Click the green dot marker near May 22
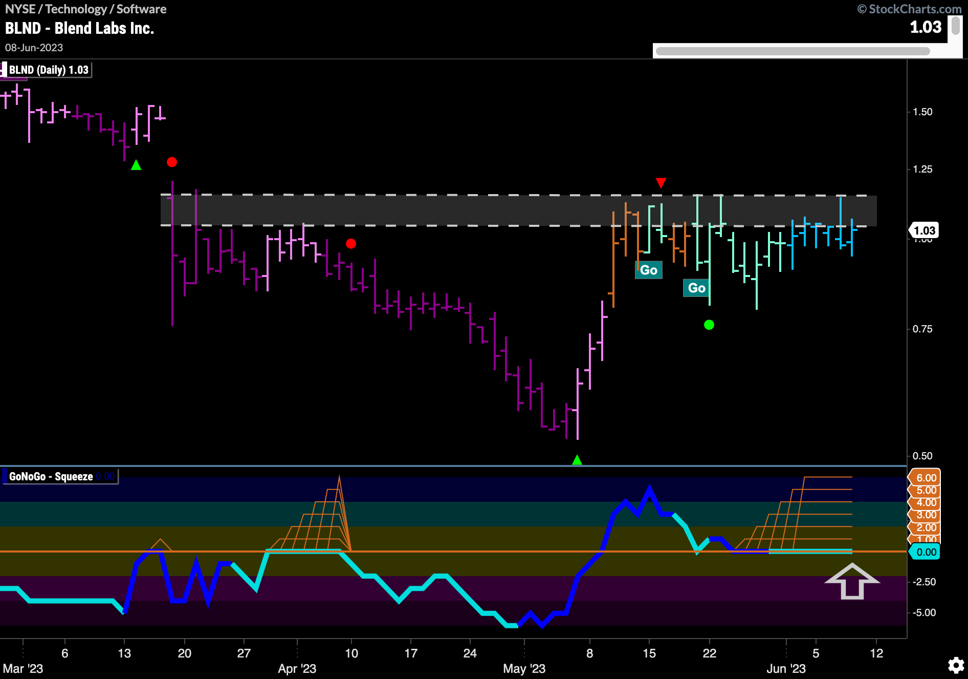 click(x=709, y=325)
